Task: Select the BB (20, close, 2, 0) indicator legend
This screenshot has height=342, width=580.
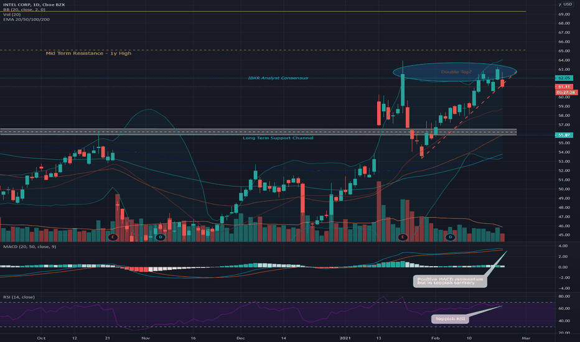Action: (24, 9)
